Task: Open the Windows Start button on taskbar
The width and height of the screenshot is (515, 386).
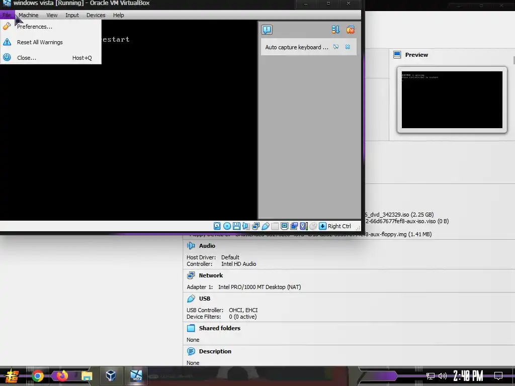Action: point(11,376)
